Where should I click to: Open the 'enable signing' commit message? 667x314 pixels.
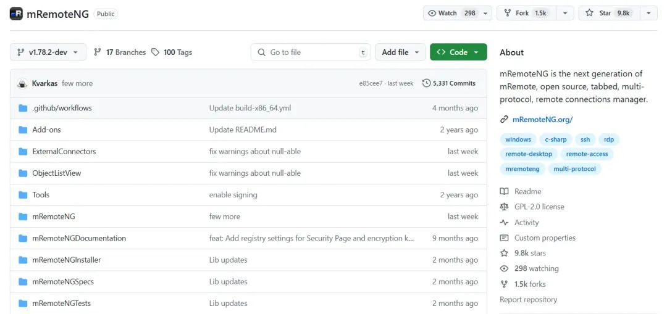click(x=233, y=195)
